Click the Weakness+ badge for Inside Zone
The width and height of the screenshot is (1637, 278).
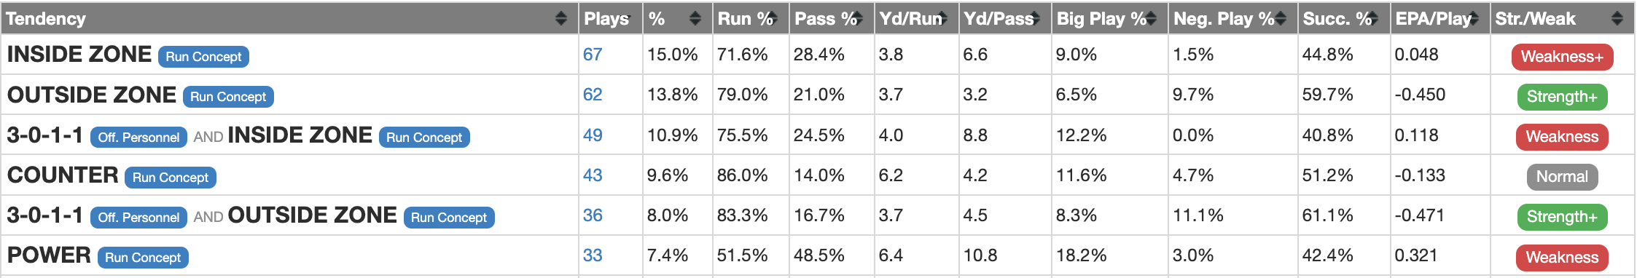point(1562,57)
